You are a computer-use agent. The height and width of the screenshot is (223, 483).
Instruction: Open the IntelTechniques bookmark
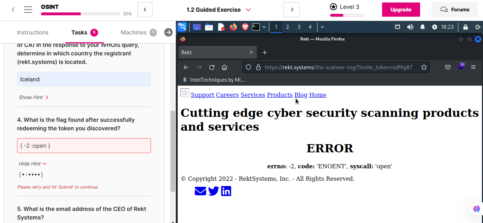pyautogui.click(x=214, y=80)
